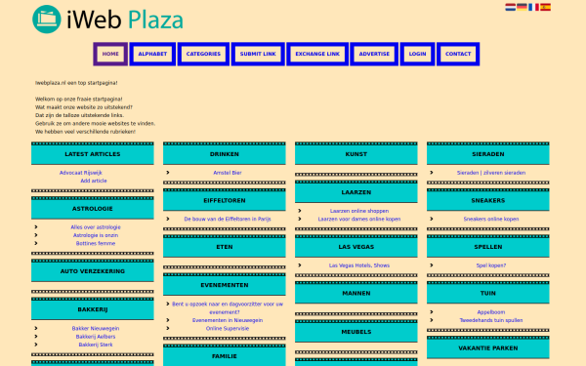
Task: Click the Add article link
Action: 94,181
